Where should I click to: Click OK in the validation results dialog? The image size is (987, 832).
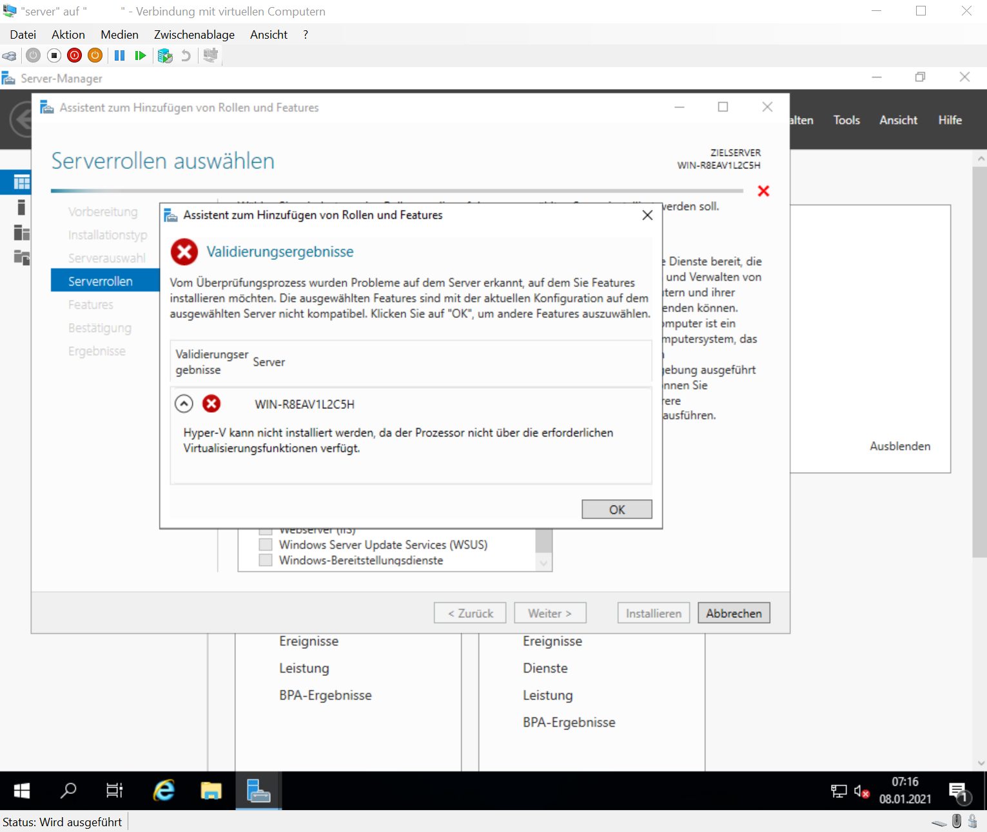tap(616, 510)
